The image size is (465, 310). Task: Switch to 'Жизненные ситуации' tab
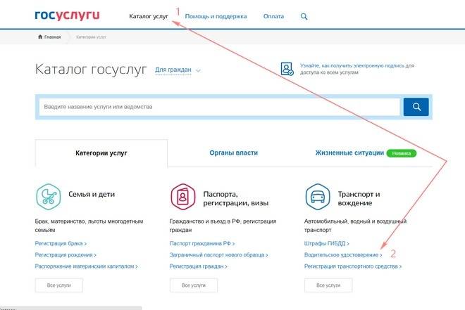349,153
